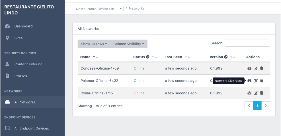The height and width of the screenshot is (136, 281).
Task: Click version 0.1.999 in the Condesa row
Action: [216, 68]
